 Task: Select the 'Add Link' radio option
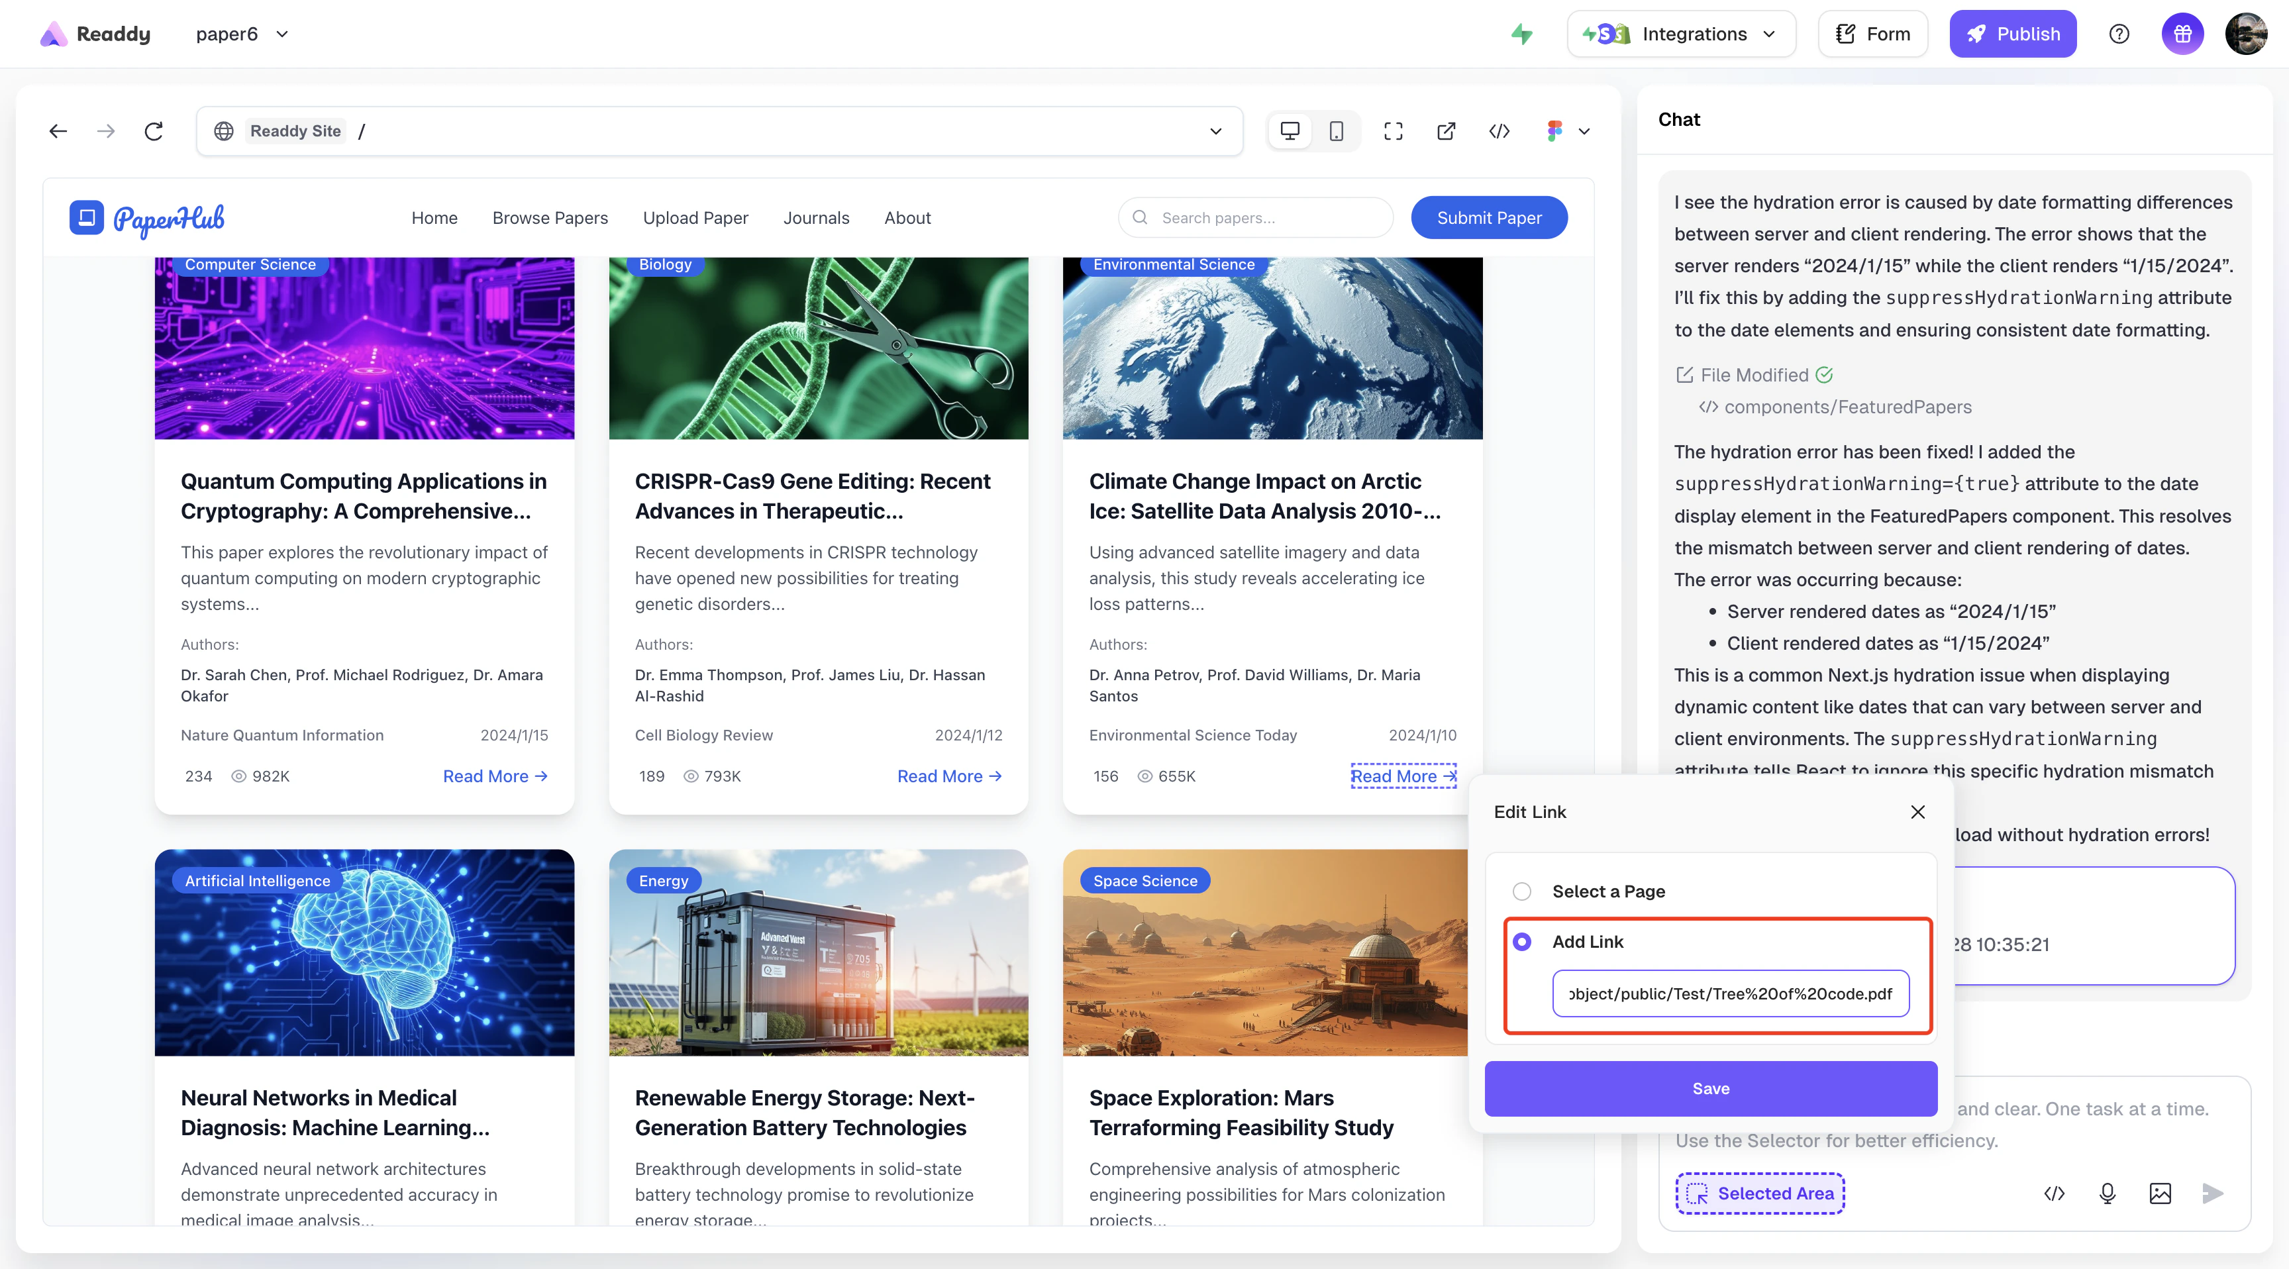pyautogui.click(x=1522, y=942)
